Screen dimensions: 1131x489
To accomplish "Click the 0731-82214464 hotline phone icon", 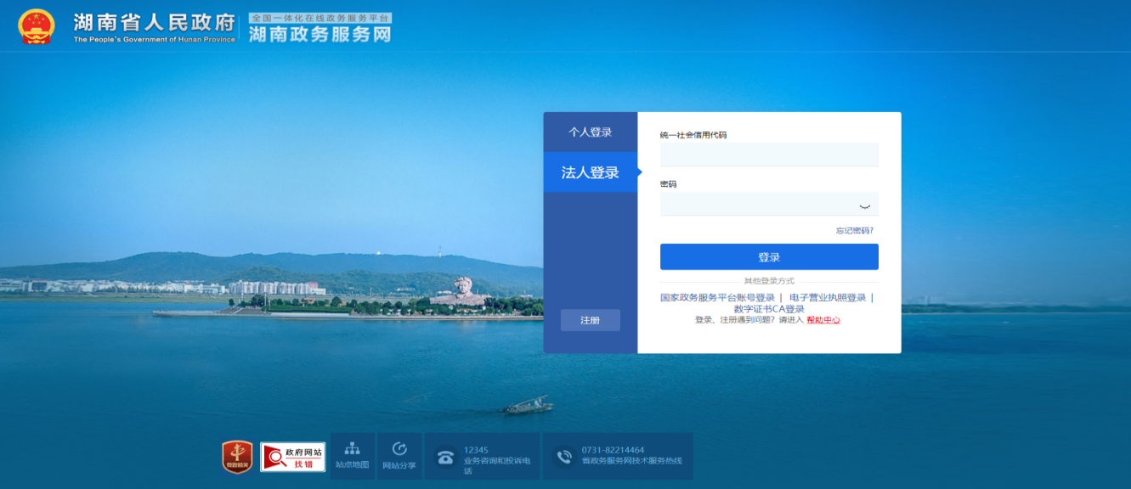I will pyautogui.click(x=564, y=457).
